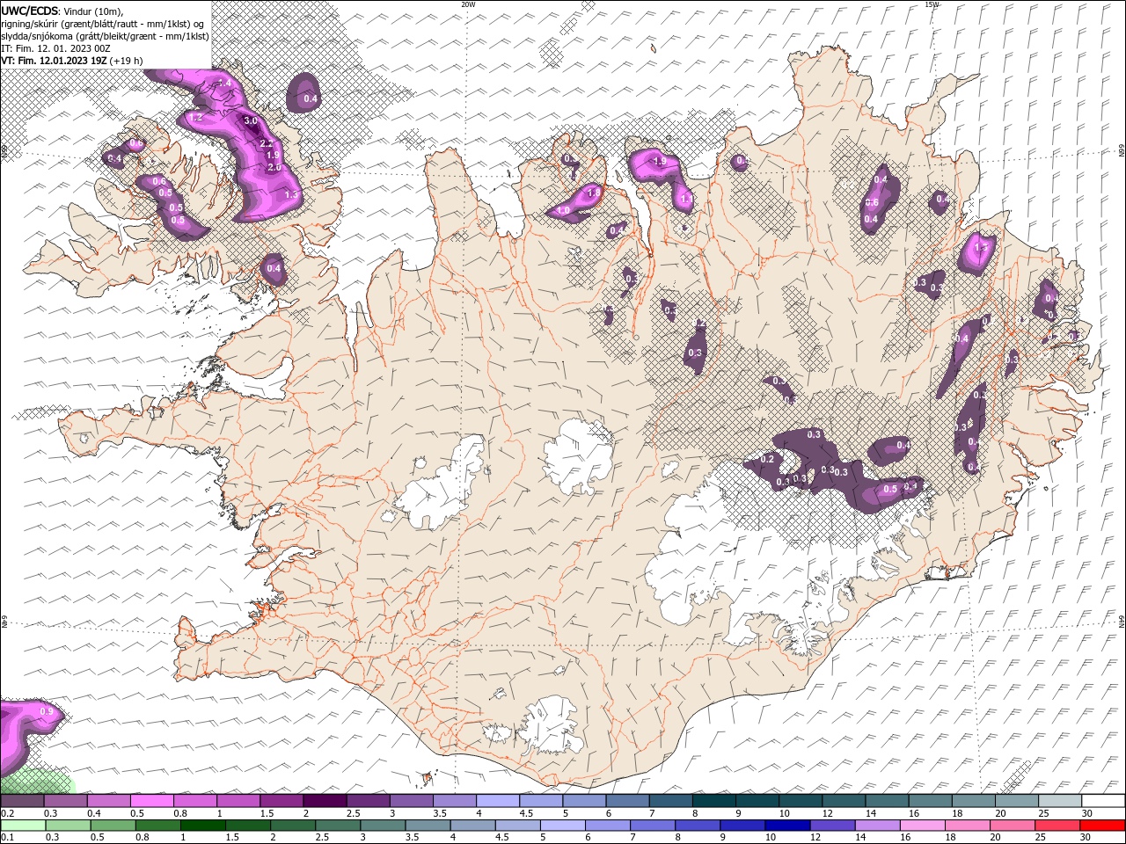Pick the rain legend swatch starting at 20
Screen dimensions: 1126x844
coord(1012,826)
